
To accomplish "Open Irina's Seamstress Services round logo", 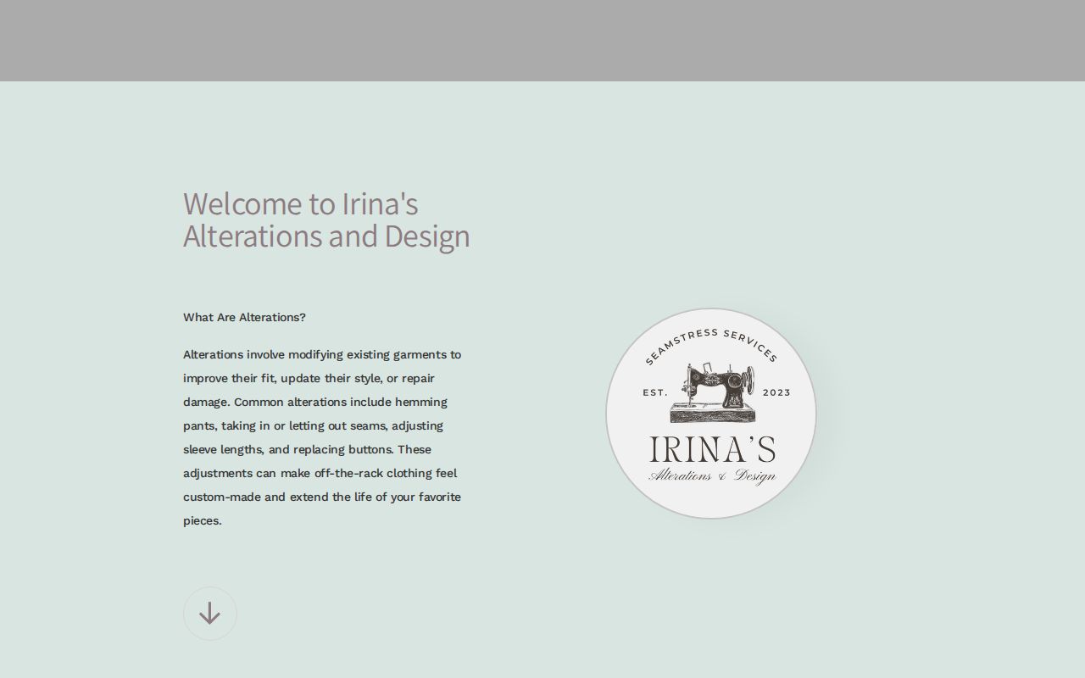I will point(711,414).
